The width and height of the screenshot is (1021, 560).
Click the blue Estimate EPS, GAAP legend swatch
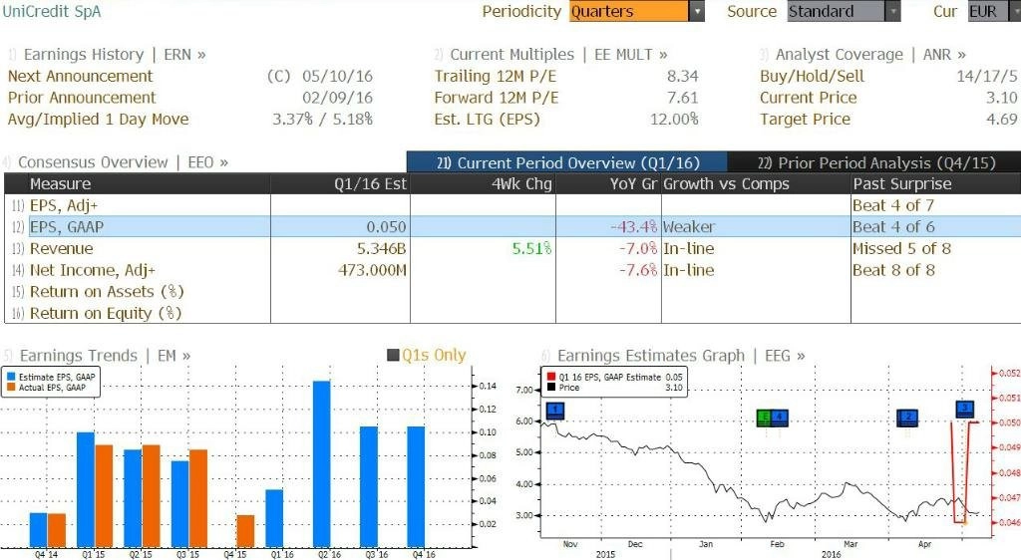click(11, 378)
